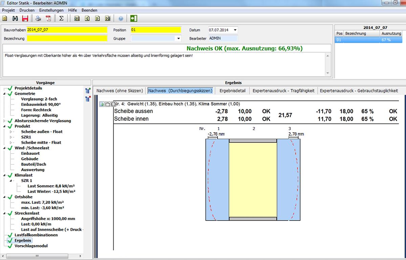Open the blue help icon
Viewport: 406px width, 260px height.
pyautogui.click(x=121, y=18)
